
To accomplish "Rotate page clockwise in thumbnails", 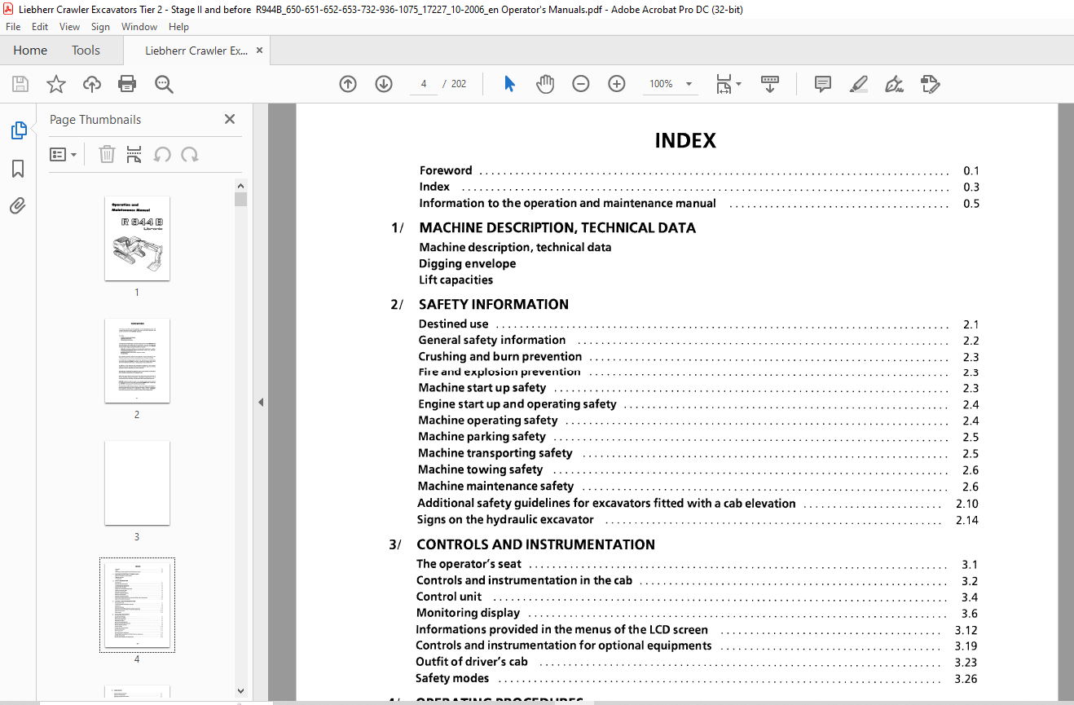I will tap(190, 154).
